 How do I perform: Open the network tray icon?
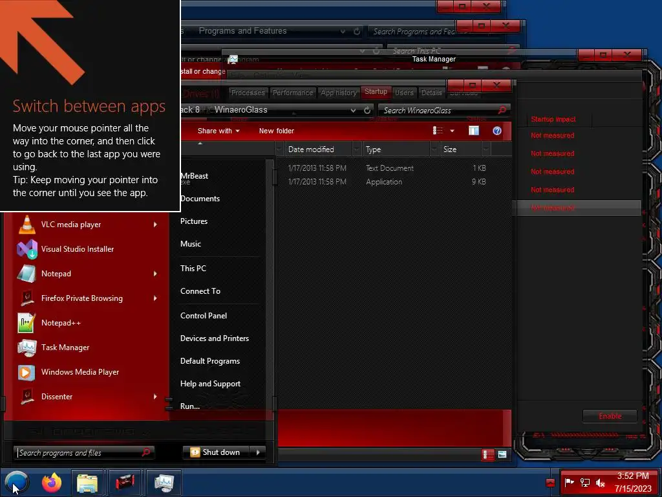coord(584,482)
